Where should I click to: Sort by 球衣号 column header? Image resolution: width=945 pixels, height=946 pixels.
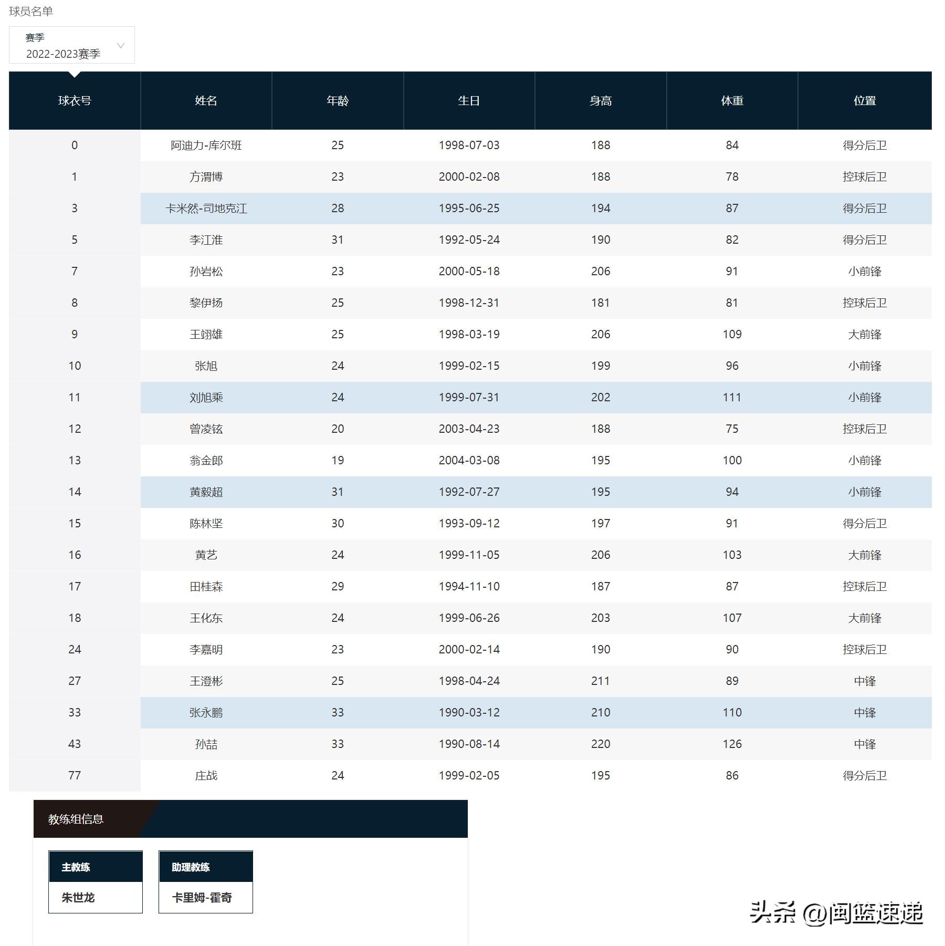[x=75, y=100]
